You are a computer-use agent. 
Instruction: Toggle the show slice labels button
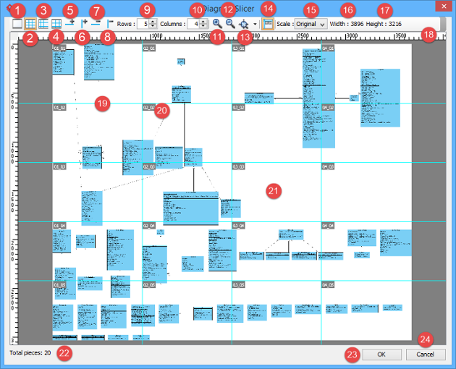[268, 24]
